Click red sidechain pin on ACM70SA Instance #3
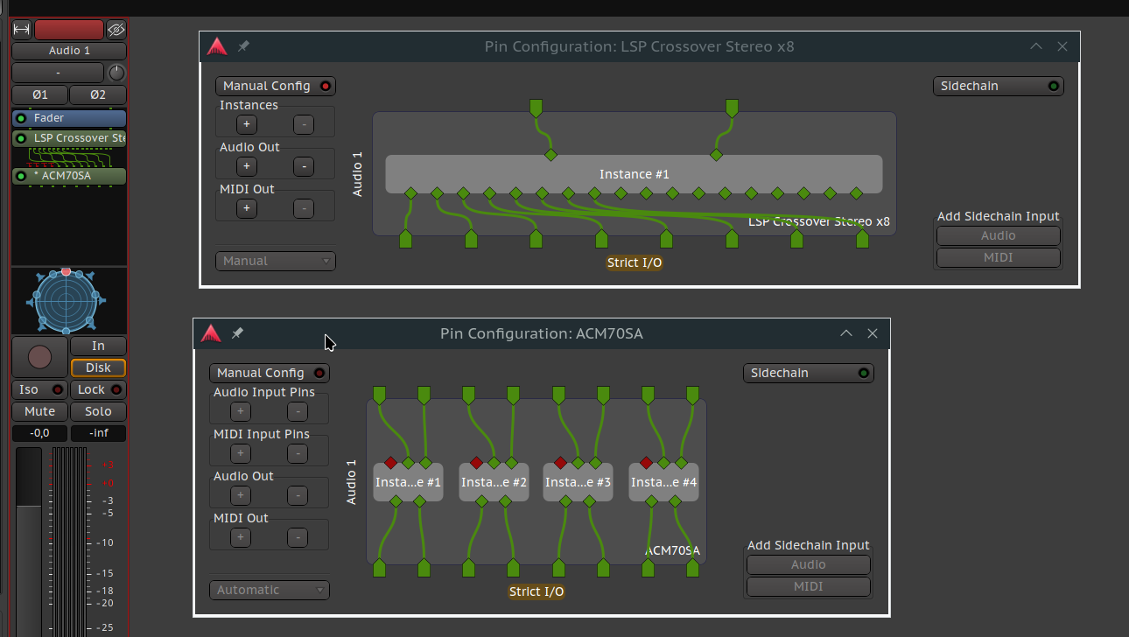Screen dimensions: 1129x637 560,463
